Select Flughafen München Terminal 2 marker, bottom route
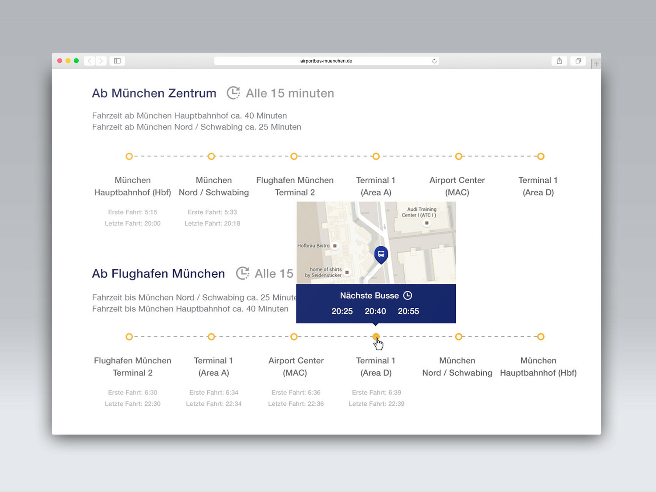The image size is (656, 492). point(129,337)
